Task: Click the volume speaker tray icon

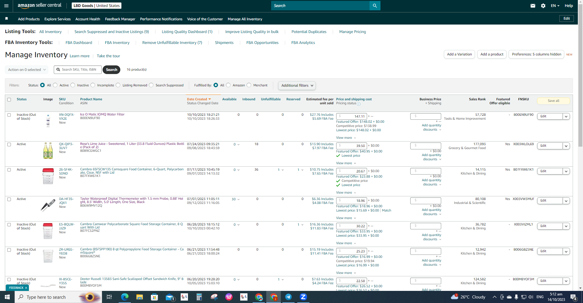Action: [x=531, y=297]
